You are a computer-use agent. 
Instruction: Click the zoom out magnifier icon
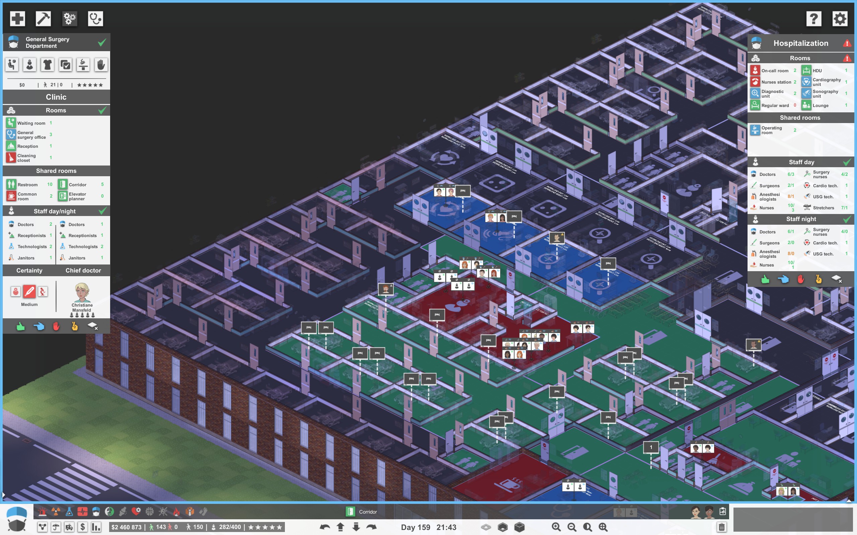tap(572, 527)
